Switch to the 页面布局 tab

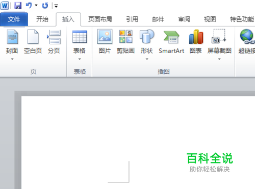pos(100,19)
